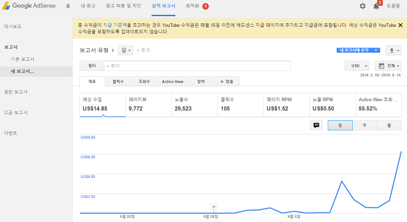The image size is (407, 222).
Task: Open the 내 광고 menu
Action: (x=88, y=6)
